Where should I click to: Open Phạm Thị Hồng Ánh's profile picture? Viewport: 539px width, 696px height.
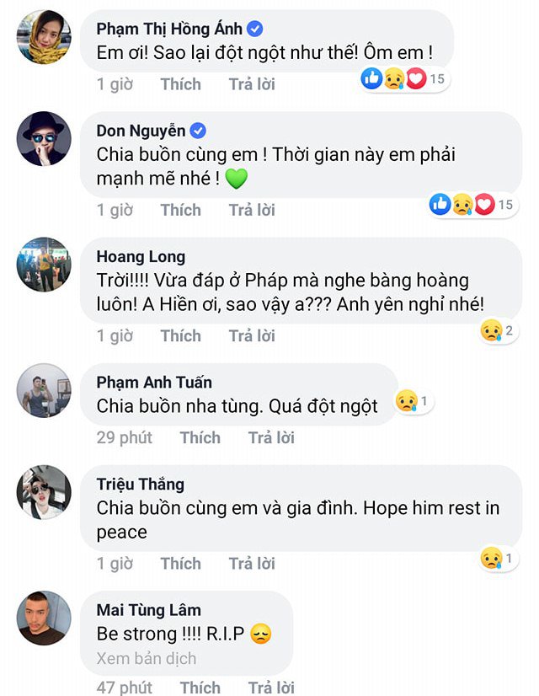point(44,37)
